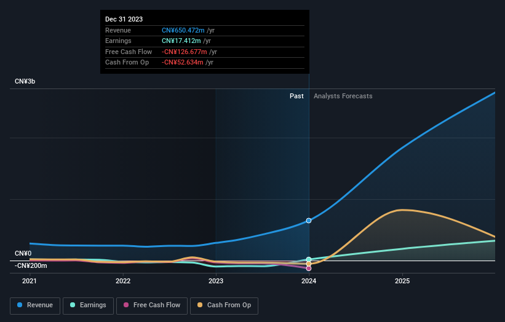Viewport: 505px width, 322px height.
Task: Select the Revenue data point at 2024
Action: [x=309, y=221]
